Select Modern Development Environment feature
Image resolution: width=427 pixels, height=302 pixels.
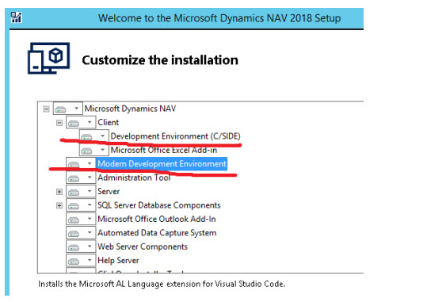(x=162, y=164)
